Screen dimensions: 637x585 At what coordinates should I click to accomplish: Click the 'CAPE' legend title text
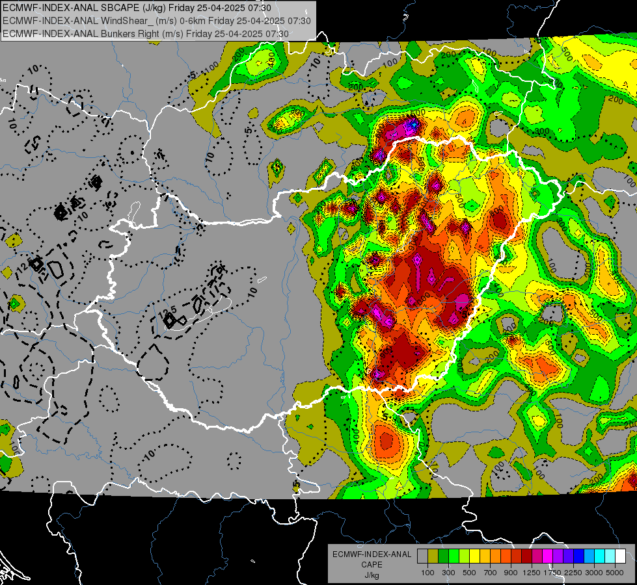(372, 564)
